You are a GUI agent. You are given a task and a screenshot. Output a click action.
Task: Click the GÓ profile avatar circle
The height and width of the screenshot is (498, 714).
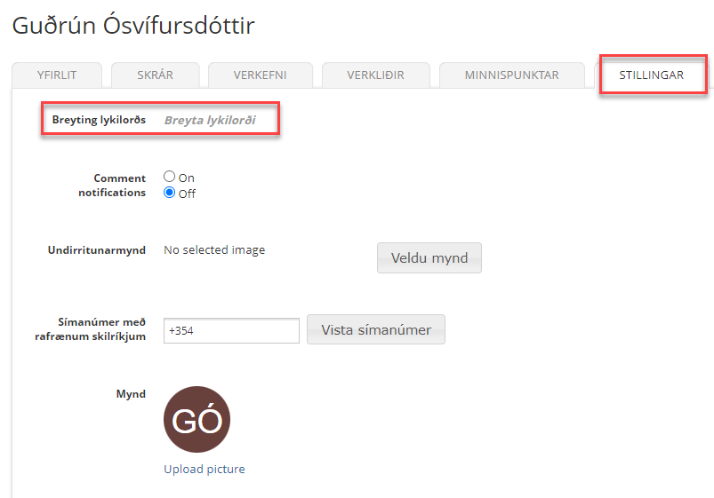[x=197, y=420]
